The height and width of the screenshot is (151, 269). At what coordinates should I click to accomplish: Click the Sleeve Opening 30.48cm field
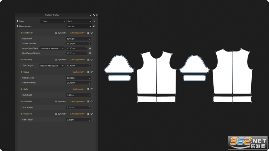[78, 83]
